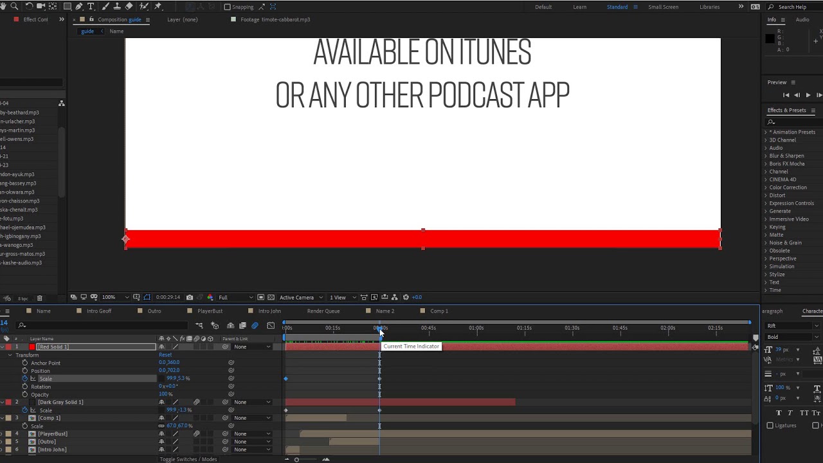Select the Rectangle shape tool
The image size is (823, 463).
67,6
